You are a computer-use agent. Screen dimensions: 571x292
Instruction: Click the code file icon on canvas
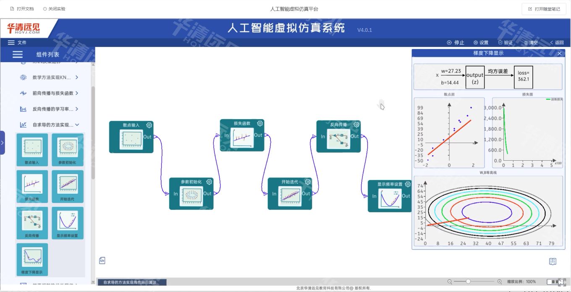coord(102,261)
